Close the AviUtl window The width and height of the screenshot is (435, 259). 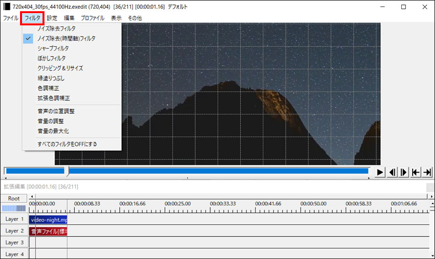tap(425, 7)
